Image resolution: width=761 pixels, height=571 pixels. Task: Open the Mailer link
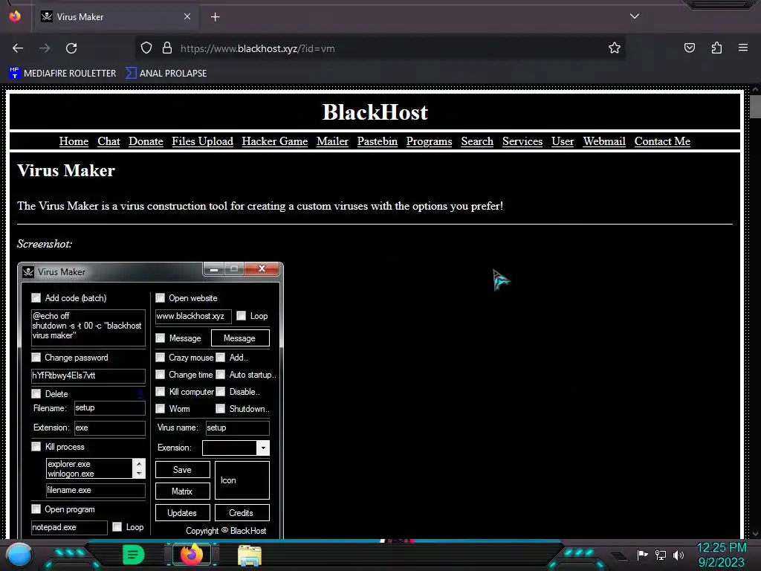click(332, 141)
